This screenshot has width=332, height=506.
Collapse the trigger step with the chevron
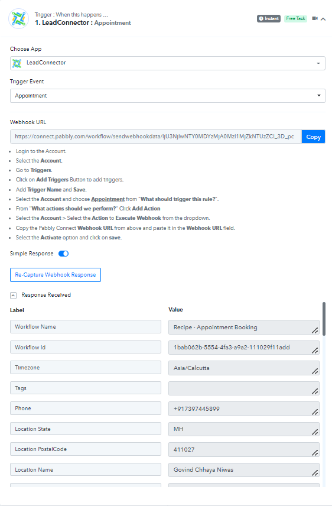tap(323, 19)
